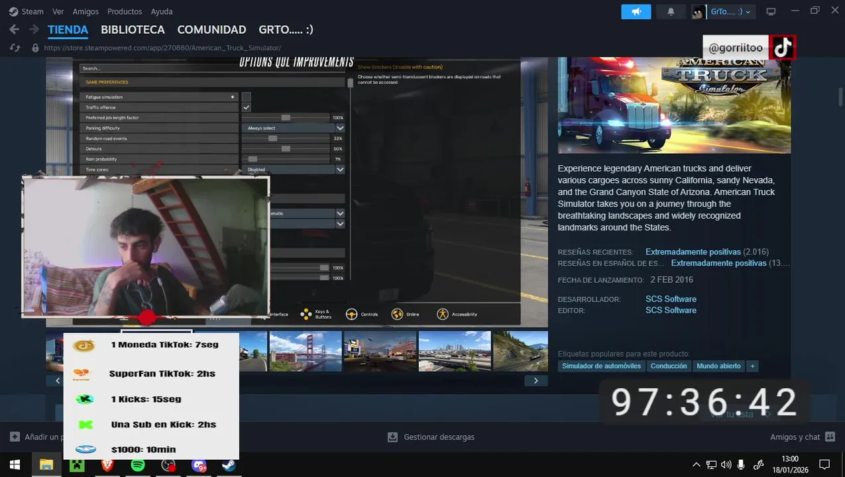Go forward with the right navigation arrow
Image resolution: width=845 pixels, height=477 pixels.
pyautogui.click(x=33, y=30)
